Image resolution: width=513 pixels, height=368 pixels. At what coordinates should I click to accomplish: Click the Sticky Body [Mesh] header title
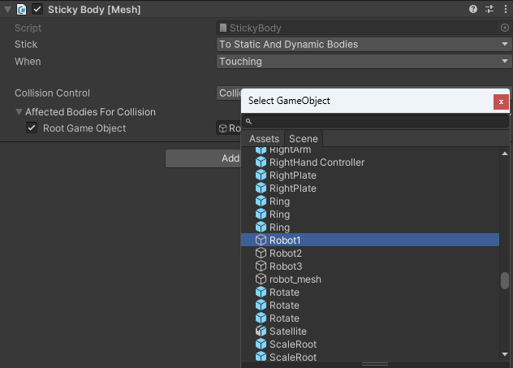point(94,10)
